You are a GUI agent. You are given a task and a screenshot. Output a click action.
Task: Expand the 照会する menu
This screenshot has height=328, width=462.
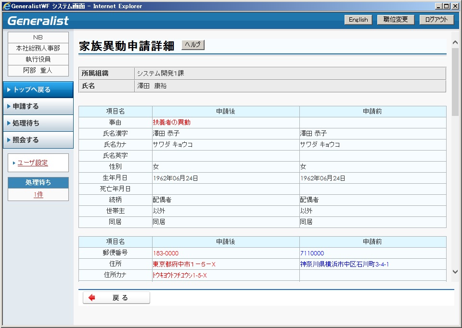38,140
